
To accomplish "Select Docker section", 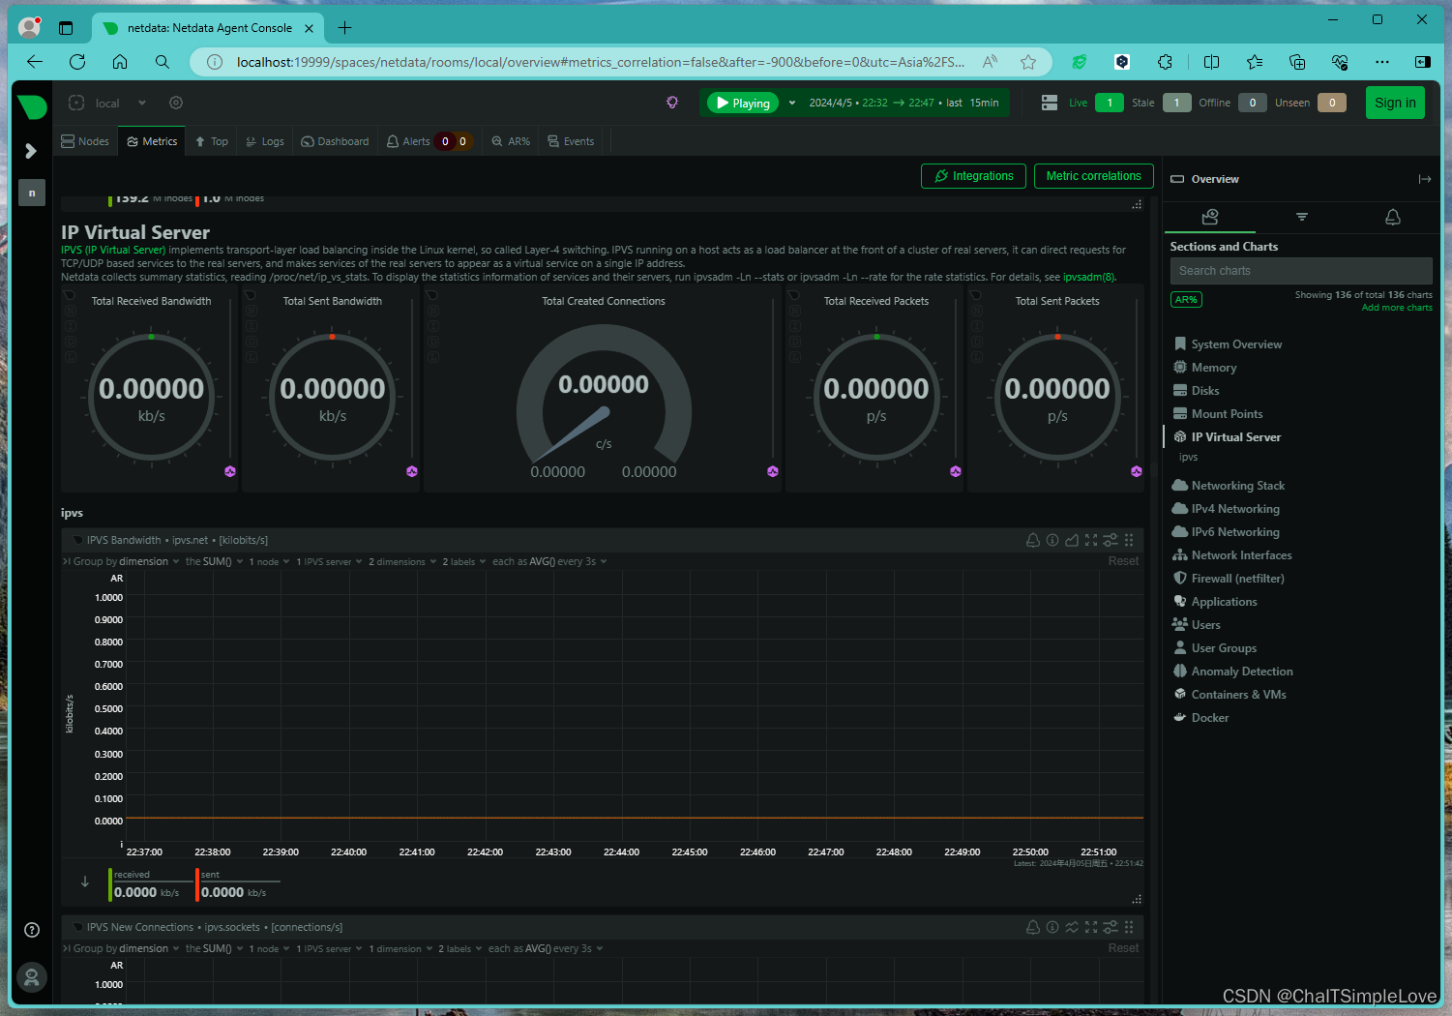I will point(1210,718).
